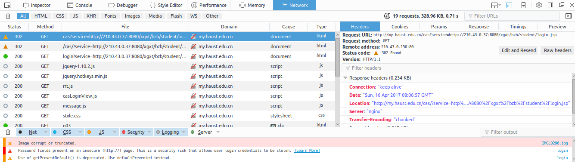The width and height of the screenshot is (575, 163).
Task: Click the Edit and Resend button
Action: click(518, 50)
